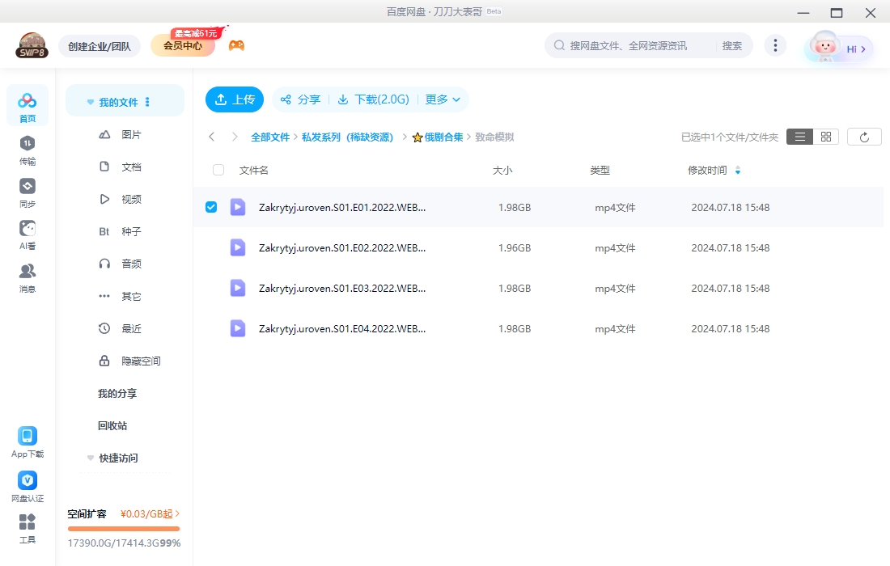Open the 视频 category in sidebar
The image size is (890, 566).
131,199
